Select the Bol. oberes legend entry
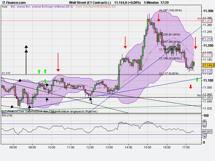Image resolution: width=215 pixels, height=161 pixels. click(18, 6)
